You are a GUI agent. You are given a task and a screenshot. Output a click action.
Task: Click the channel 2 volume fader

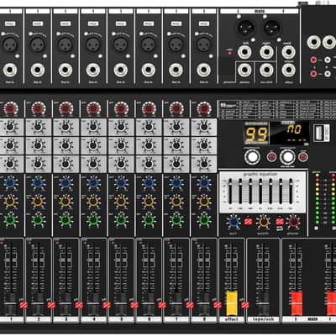pos(38,304)
